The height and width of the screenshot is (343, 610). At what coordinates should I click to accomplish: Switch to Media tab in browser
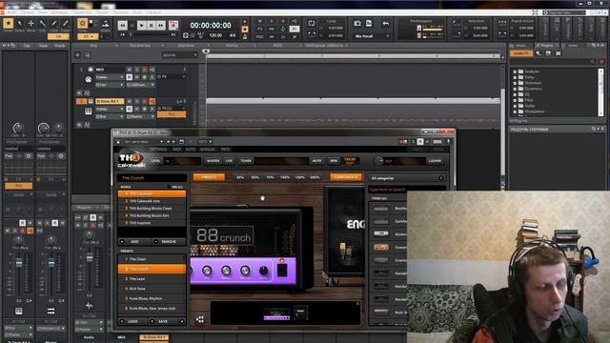tap(520, 46)
